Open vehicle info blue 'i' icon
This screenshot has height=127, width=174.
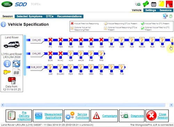click(x=7, y=63)
